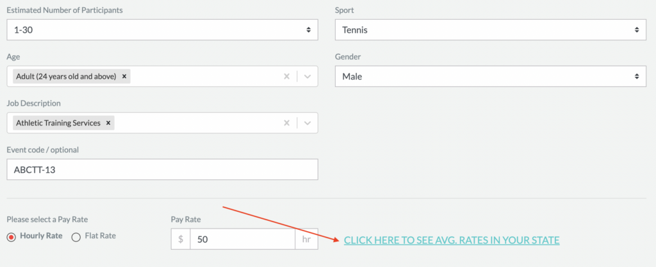
Task: Open the Gender dropdown showing Male
Action: 491,76
